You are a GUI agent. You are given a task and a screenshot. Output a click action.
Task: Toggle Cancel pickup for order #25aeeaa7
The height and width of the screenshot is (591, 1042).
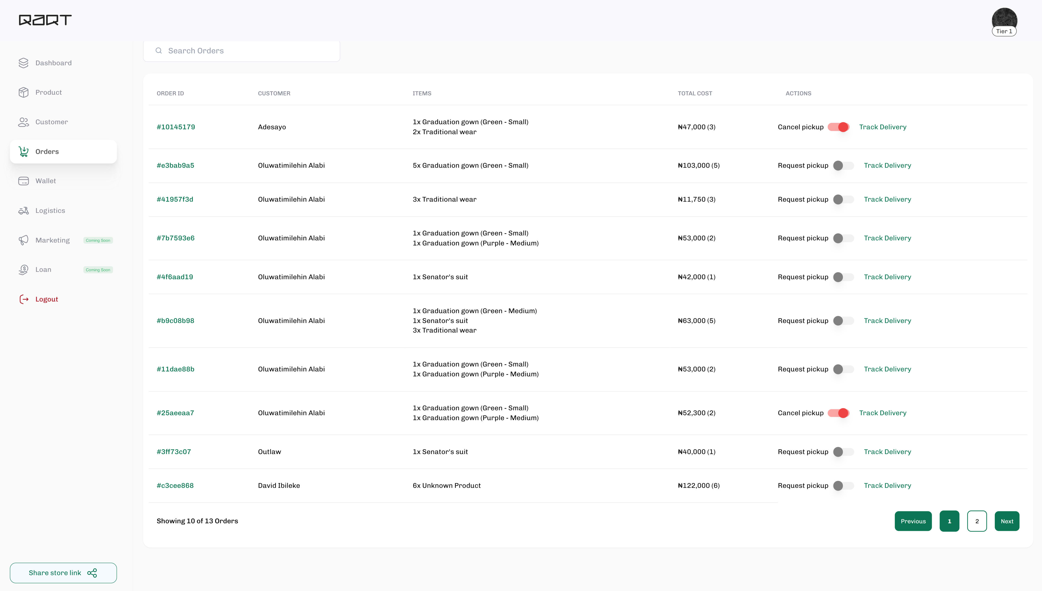click(838, 413)
